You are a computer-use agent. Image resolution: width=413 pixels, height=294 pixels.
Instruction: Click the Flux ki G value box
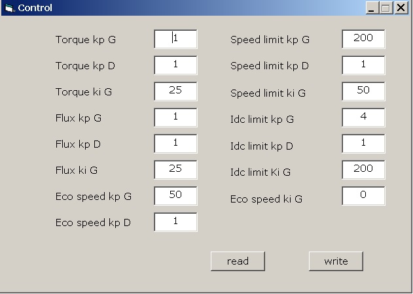(175, 170)
